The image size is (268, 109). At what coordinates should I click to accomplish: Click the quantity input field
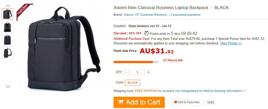pyautogui.click(x=137, y=72)
